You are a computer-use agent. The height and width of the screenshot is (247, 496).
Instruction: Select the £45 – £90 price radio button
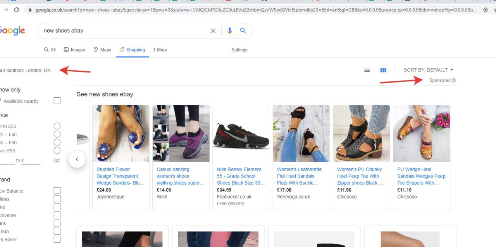tap(57, 142)
